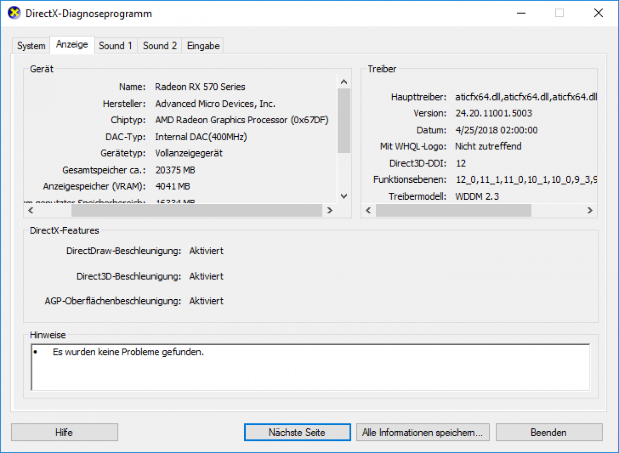619x453 pixels.
Task: Select the Anzeige tab
Action: pyautogui.click(x=72, y=44)
